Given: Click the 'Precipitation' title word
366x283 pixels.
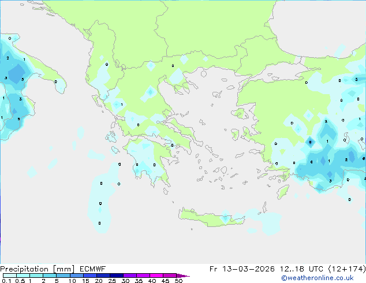Looking at the screenshot, I should [x=24, y=269].
